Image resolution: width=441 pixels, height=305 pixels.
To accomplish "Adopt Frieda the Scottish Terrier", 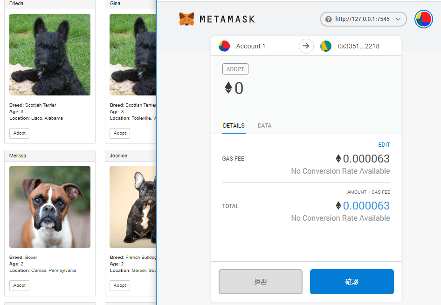I will (20, 133).
